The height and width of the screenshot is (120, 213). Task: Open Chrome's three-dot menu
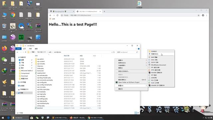point(207,15)
